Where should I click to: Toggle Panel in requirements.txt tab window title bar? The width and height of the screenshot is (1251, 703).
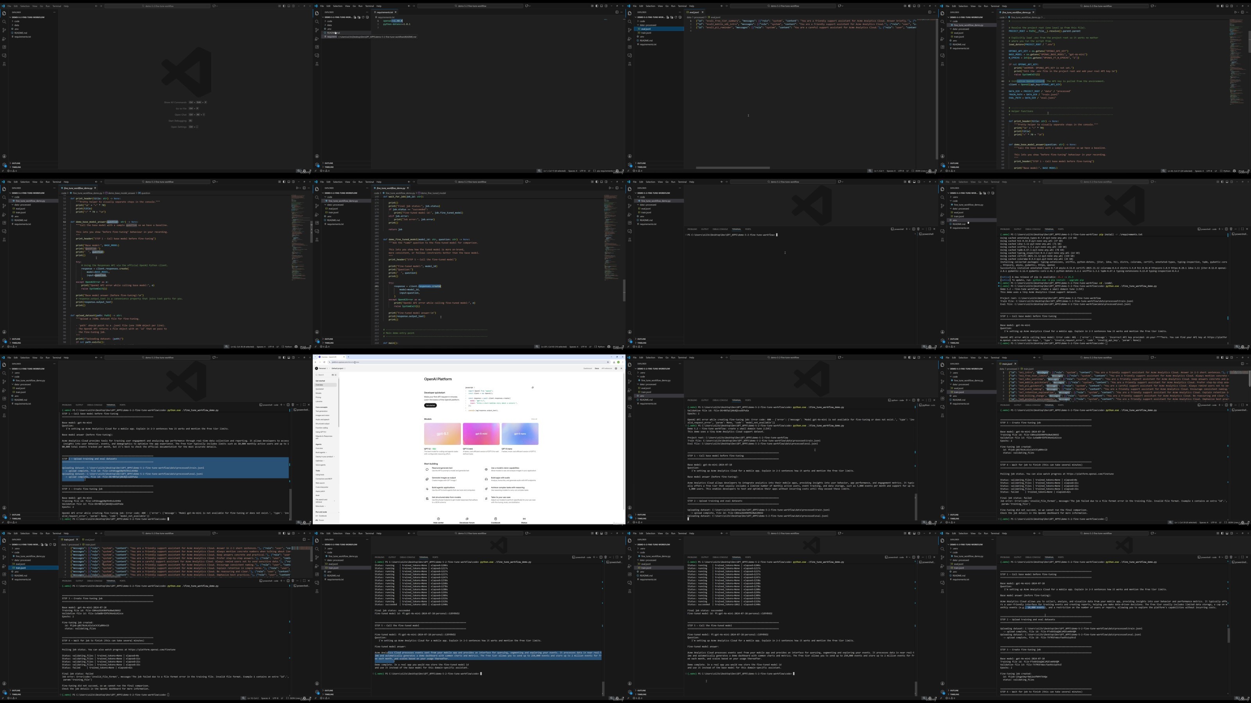pos(602,6)
